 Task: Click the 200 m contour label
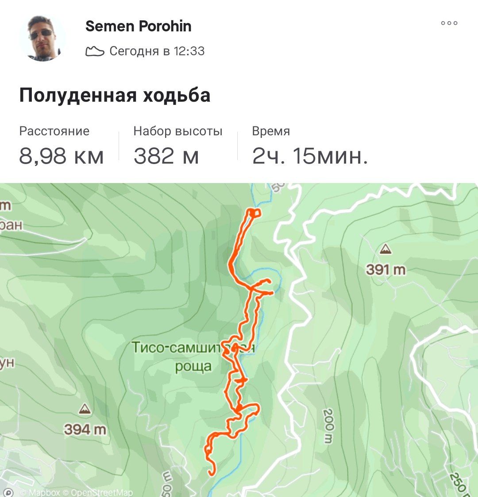click(328, 426)
